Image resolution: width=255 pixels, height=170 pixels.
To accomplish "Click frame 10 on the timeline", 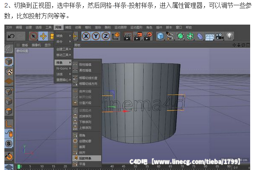I will 42,166.
